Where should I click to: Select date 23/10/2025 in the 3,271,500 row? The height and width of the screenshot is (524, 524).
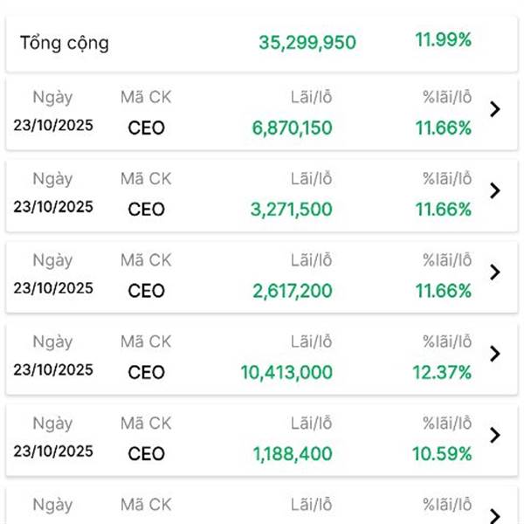[53, 208]
